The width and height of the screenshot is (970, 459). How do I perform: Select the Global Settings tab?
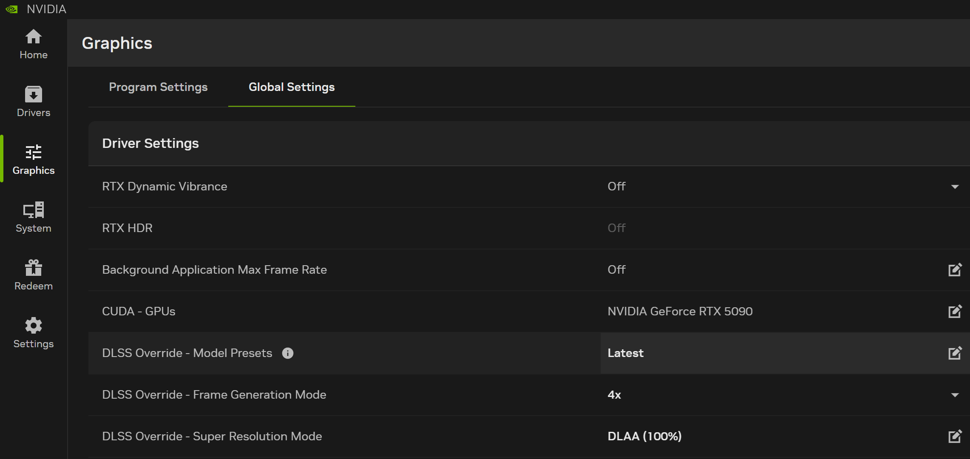point(291,87)
